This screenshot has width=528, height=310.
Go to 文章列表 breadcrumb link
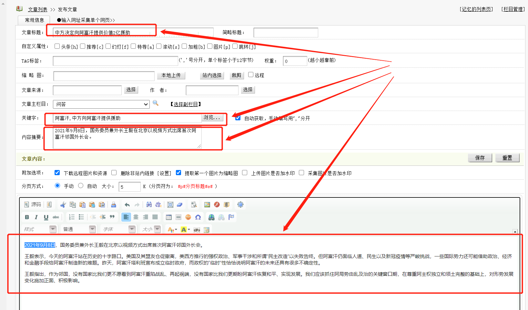38,9
